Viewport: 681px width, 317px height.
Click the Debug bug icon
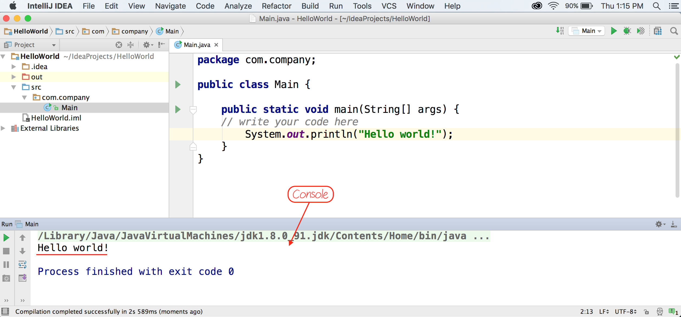tap(627, 31)
